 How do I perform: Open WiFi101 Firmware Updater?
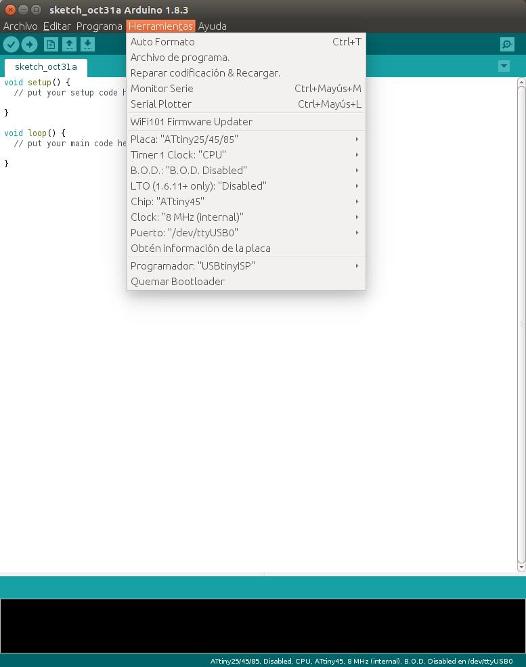pos(246,122)
